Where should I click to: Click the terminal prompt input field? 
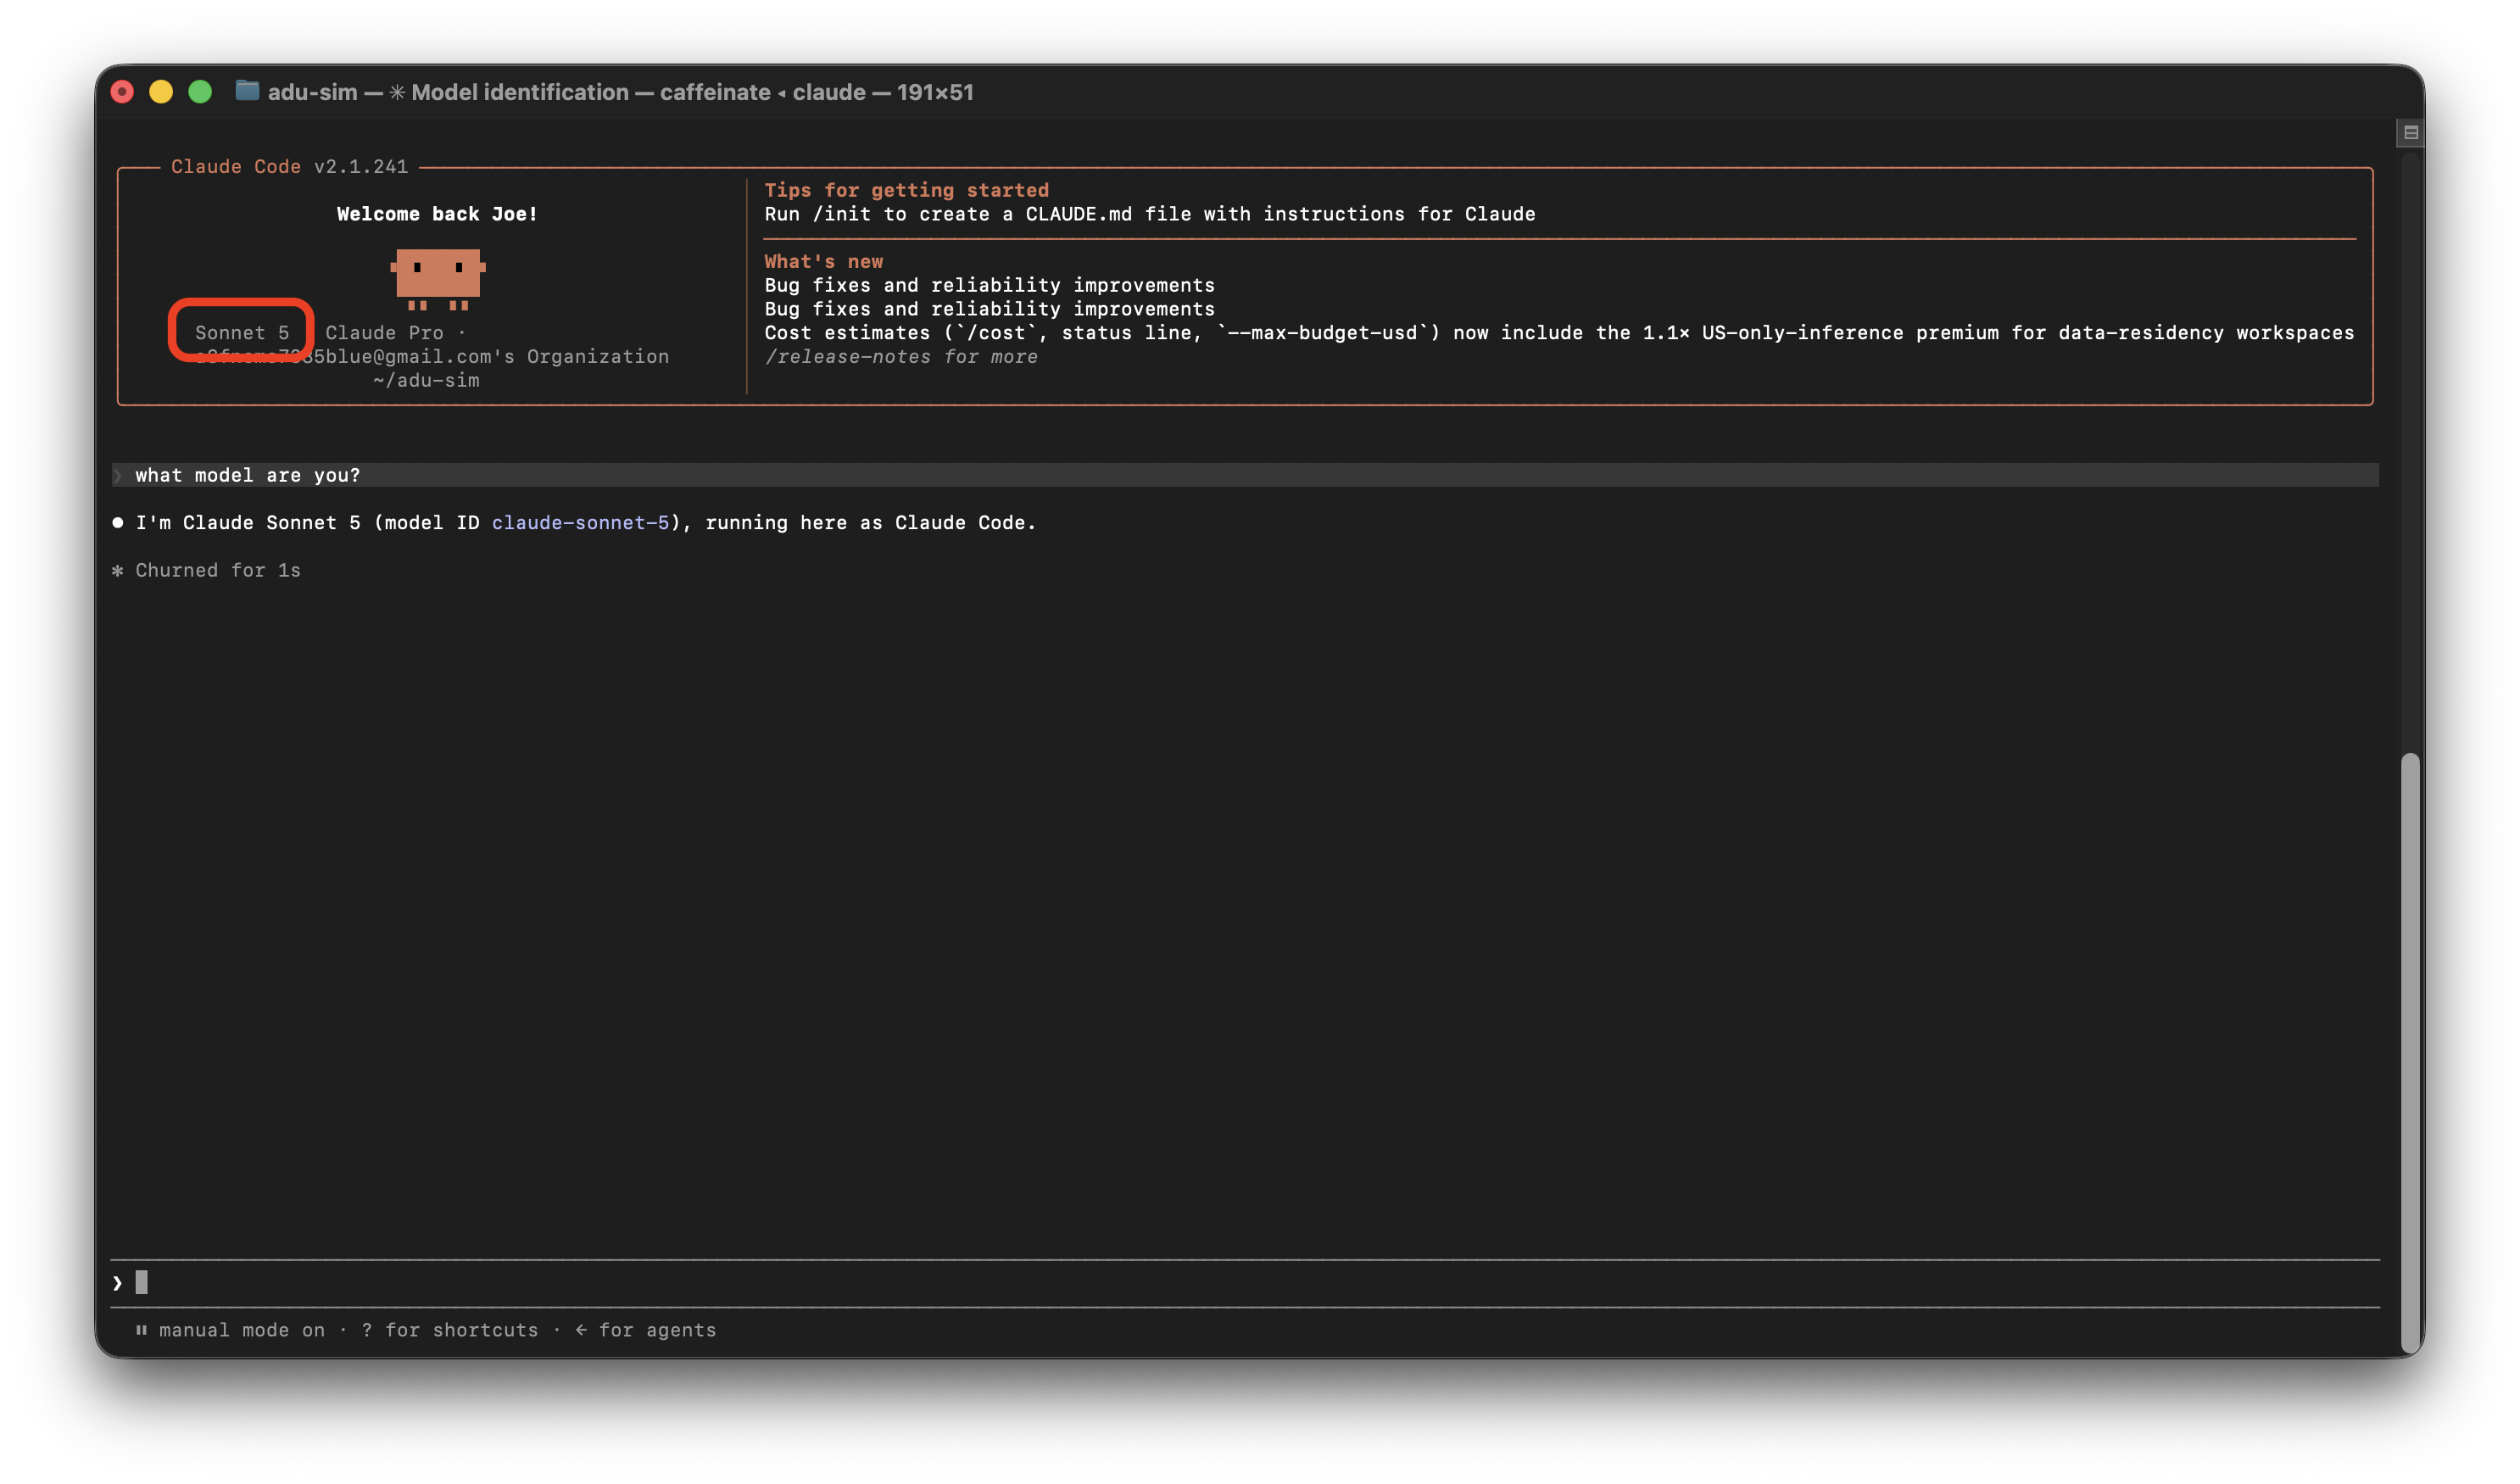1245,1282
